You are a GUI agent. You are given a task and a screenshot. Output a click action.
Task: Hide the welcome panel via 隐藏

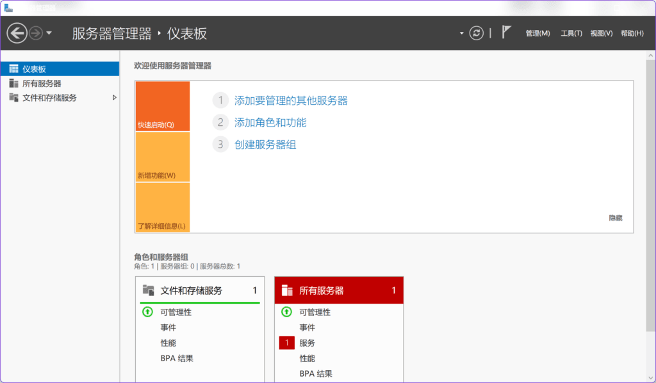615,218
